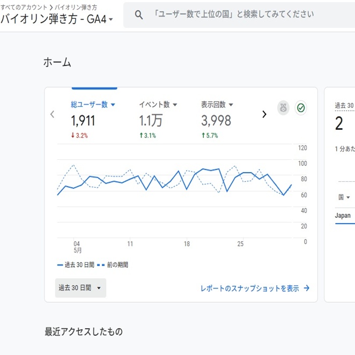The width and height of the screenshot is (355, 355).
Task: Expand the イベント数 metric dropdown arrow
Action: tap(175, 105)
